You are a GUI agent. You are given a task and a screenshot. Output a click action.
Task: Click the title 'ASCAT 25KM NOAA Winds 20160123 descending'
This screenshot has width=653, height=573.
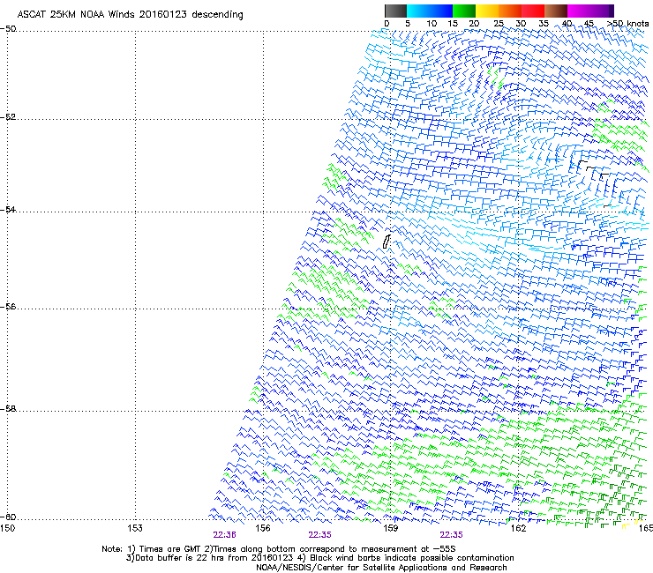(130, 14)
